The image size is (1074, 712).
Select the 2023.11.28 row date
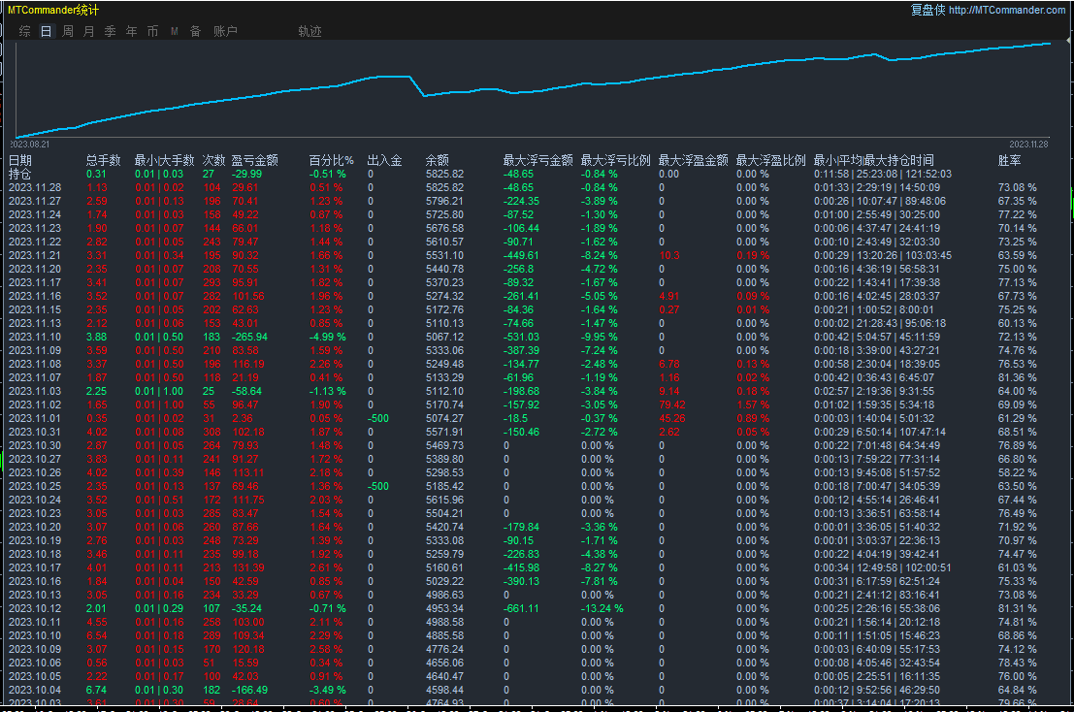coord(35,187)
